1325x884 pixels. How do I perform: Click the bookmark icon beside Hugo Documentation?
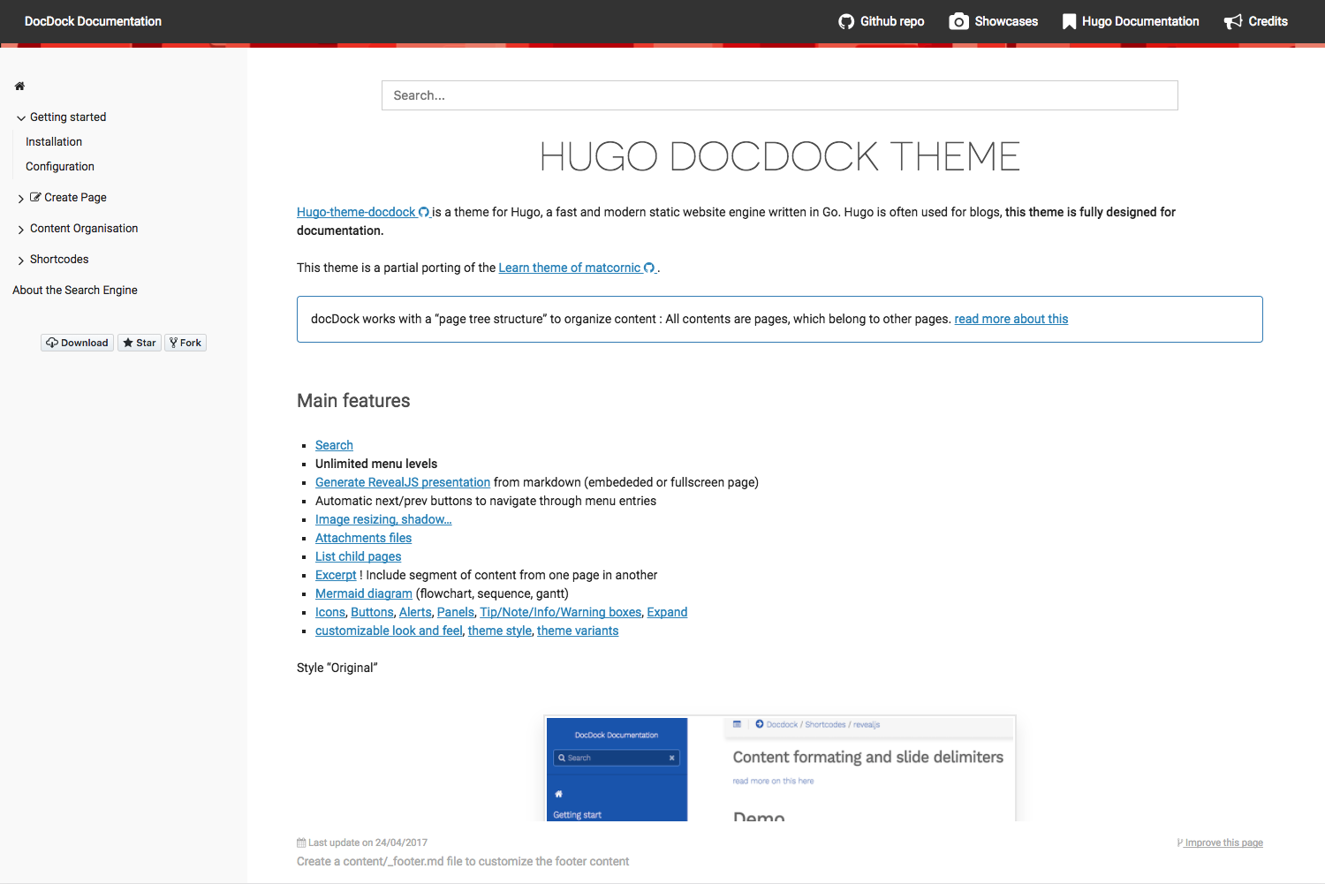(1069, 22)
